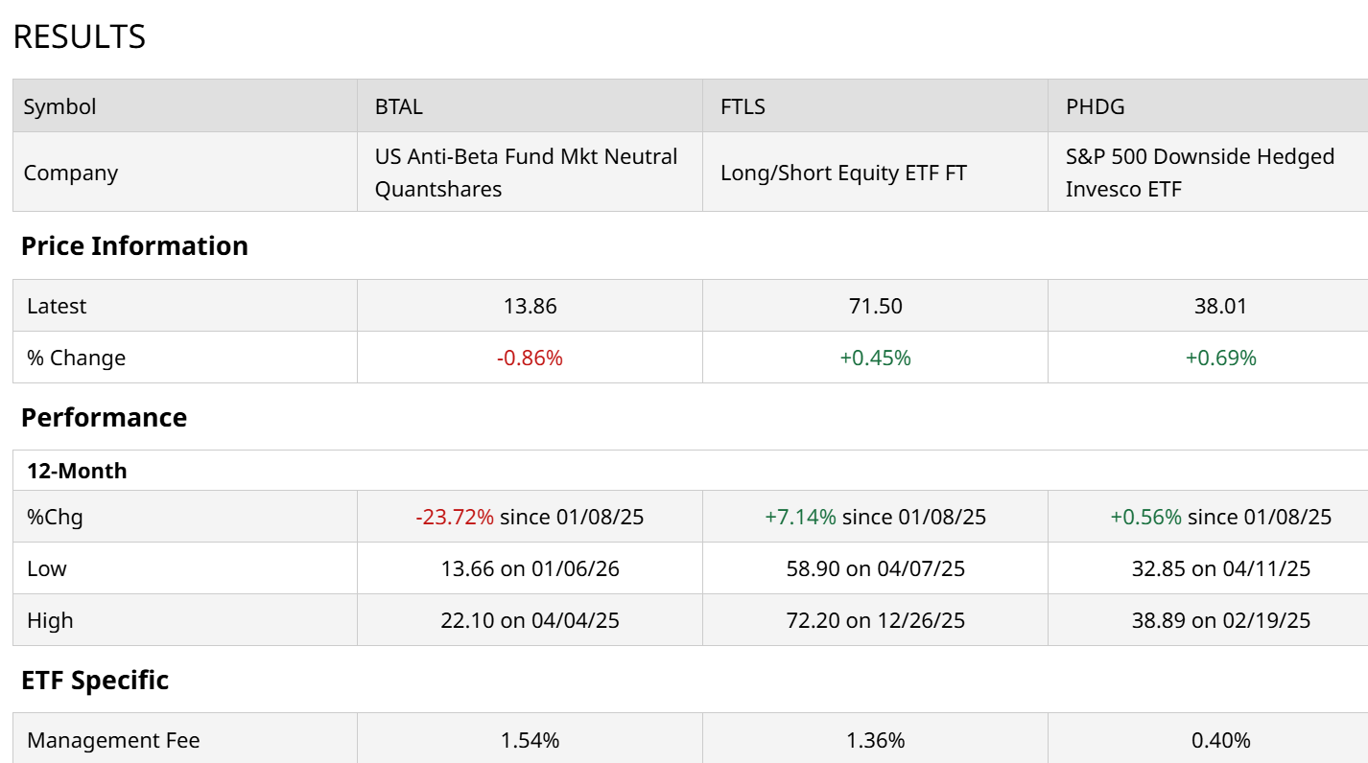This screenshot has width=1368, height=763.
Task: Click BTAL percent change -0.86%
Action: pos(530,358)
